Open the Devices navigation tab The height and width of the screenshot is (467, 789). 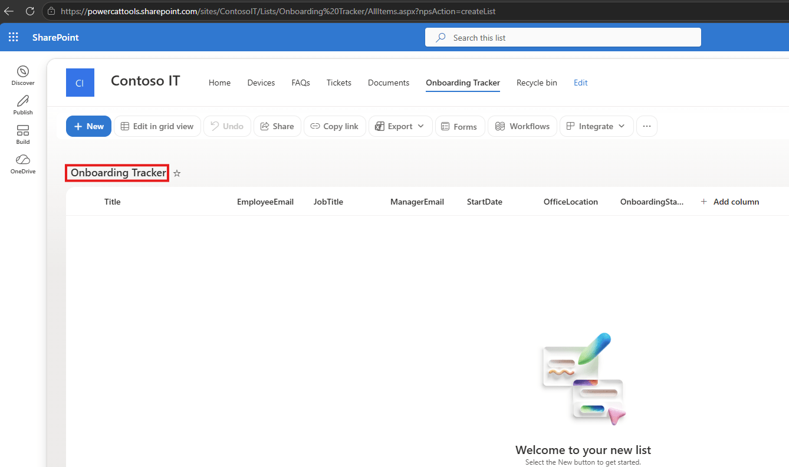(x=261, y=83)
